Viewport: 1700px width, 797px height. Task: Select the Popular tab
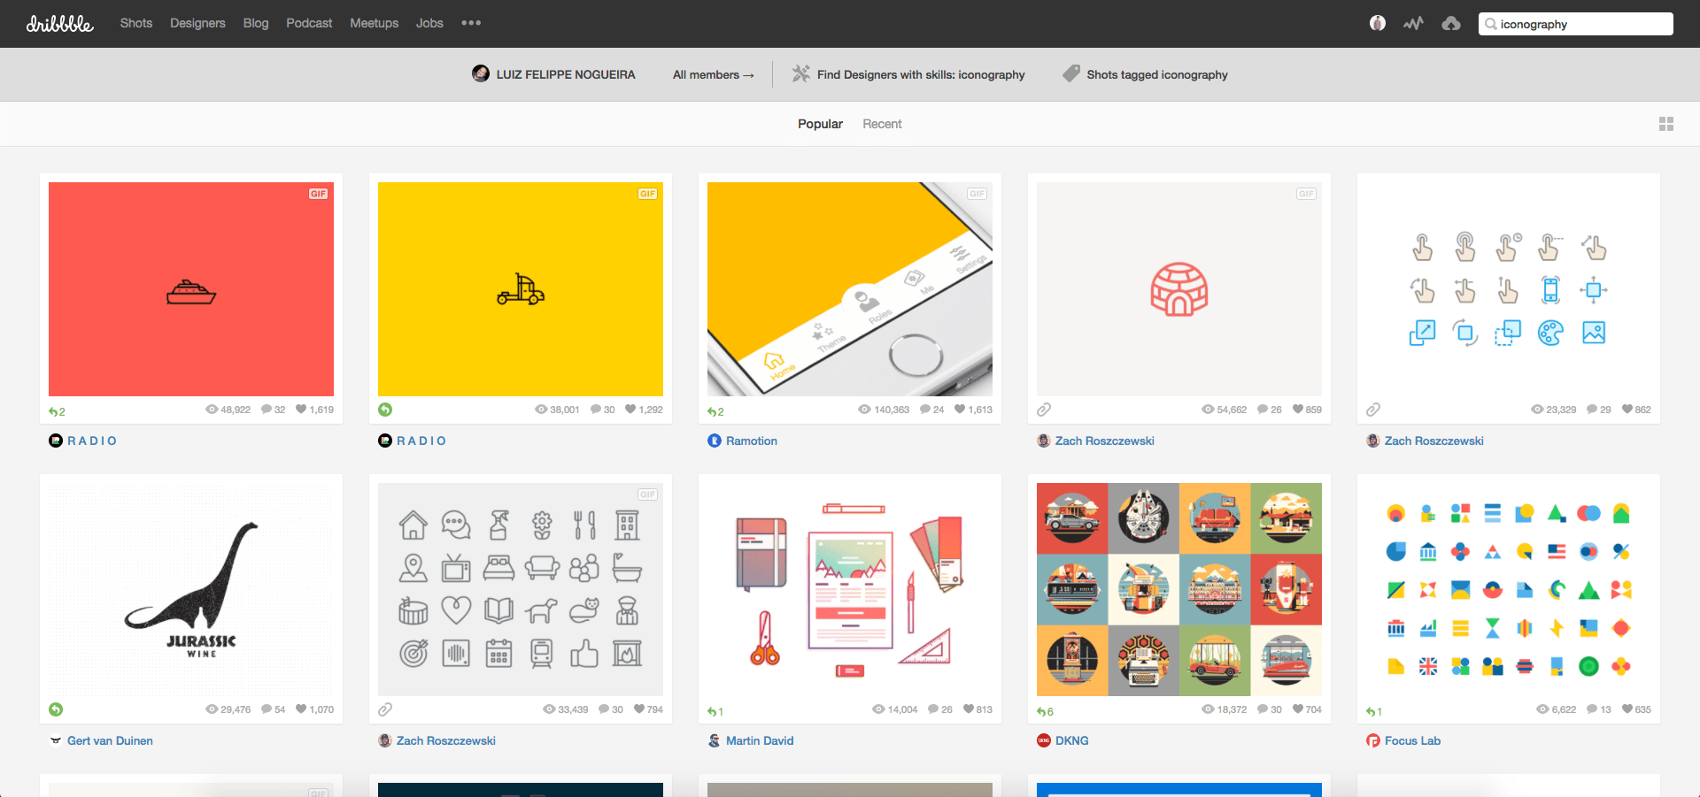[819, 124]
